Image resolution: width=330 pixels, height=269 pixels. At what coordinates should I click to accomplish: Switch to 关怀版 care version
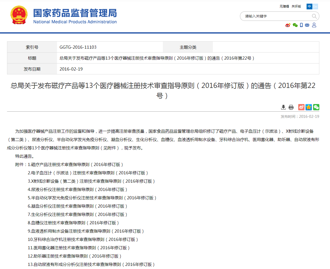[x=296, y=7]
